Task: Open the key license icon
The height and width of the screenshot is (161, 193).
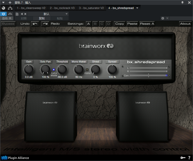Action: click(x=183, y=158)
